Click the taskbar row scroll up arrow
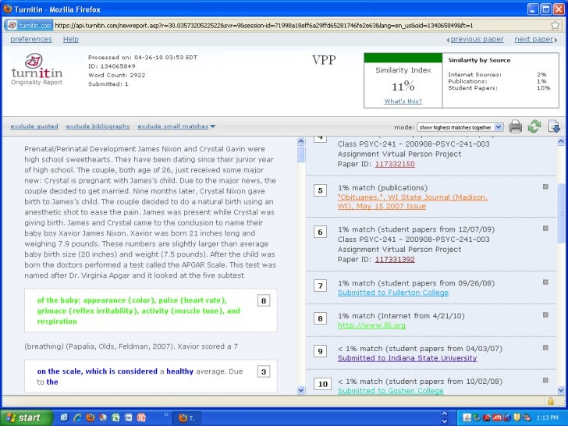Image resolution: width=568 pixels, height=426 pixels. point(445,414)
